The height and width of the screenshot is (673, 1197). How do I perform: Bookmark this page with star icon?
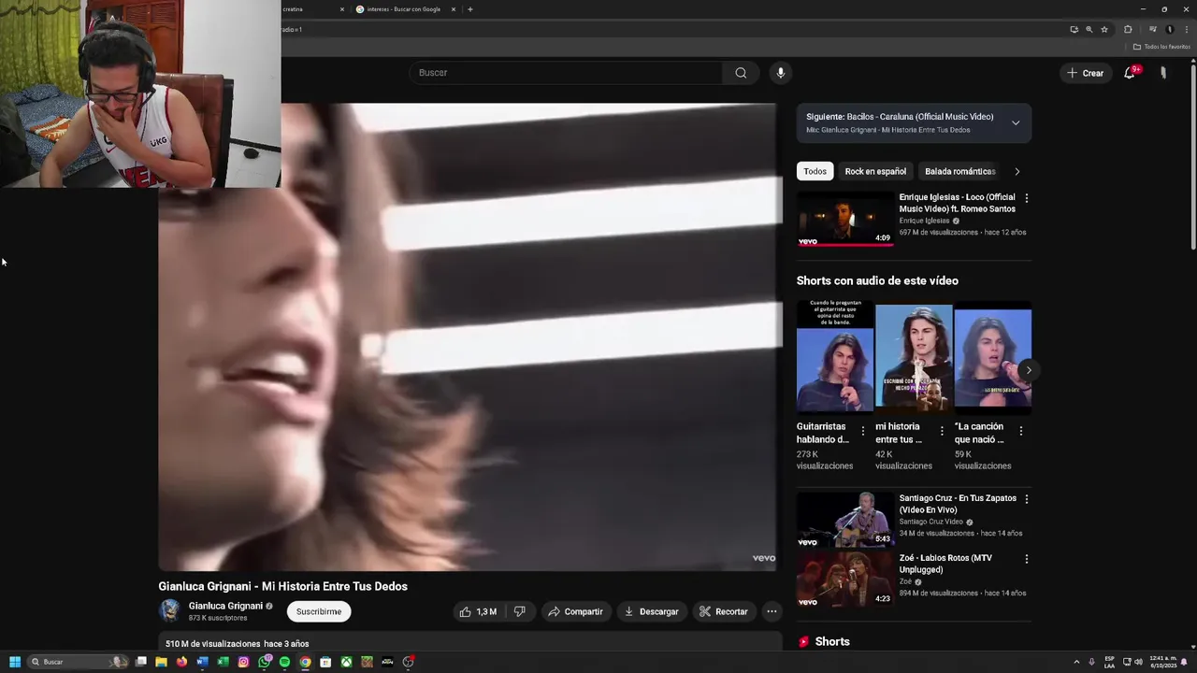(1104, 29)
